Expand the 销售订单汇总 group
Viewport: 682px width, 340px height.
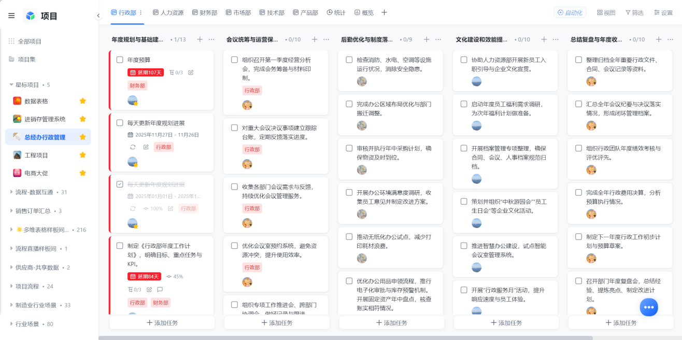[x=11, y=211]
